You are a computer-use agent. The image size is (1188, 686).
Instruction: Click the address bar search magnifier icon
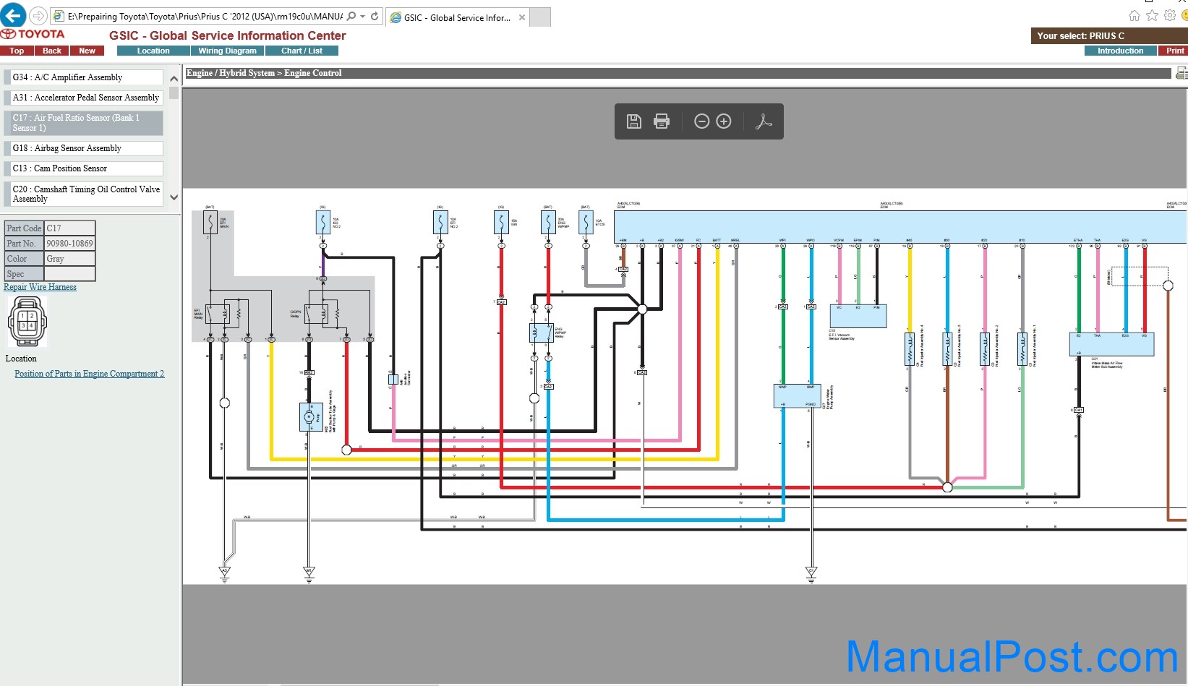351,16
